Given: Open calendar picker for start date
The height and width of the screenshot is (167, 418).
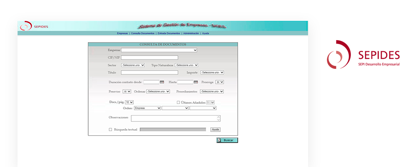Looking at the screenshot, I should [162, 82].
